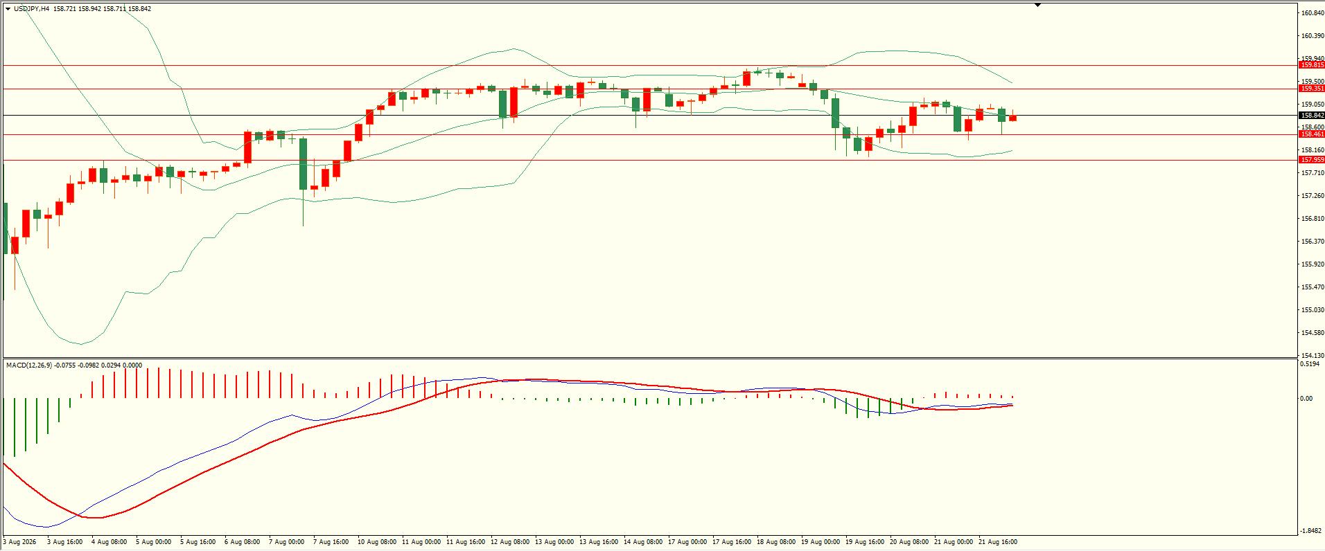1325x551 pixels.
Task: Click the MACD(12,26,9) indicator label
Action: (x=28, y=365)
